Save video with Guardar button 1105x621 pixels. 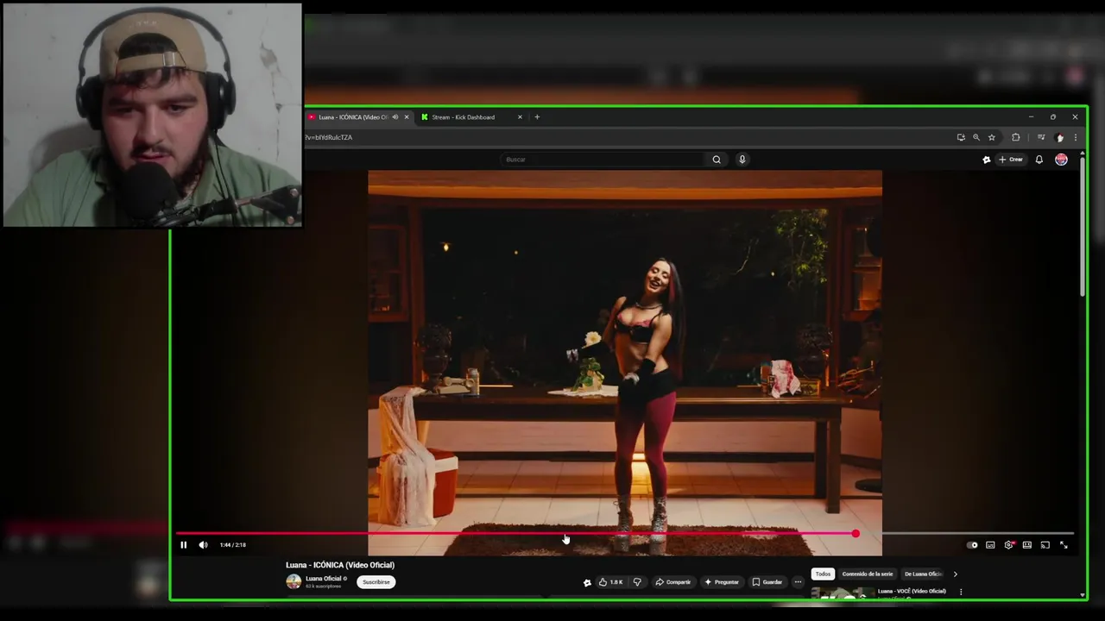(767, 582)
